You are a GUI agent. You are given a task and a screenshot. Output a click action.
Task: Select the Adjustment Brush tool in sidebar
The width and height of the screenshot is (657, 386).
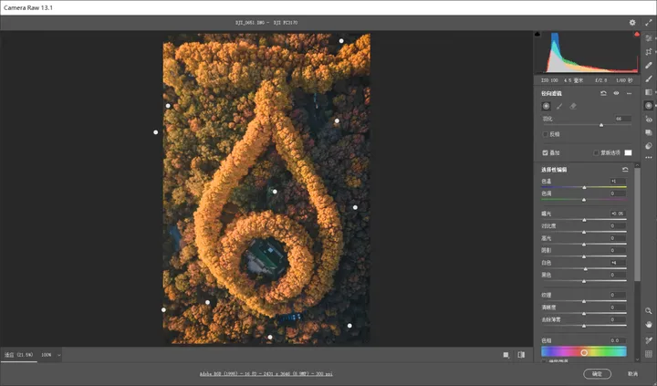(x=649, y=78)
